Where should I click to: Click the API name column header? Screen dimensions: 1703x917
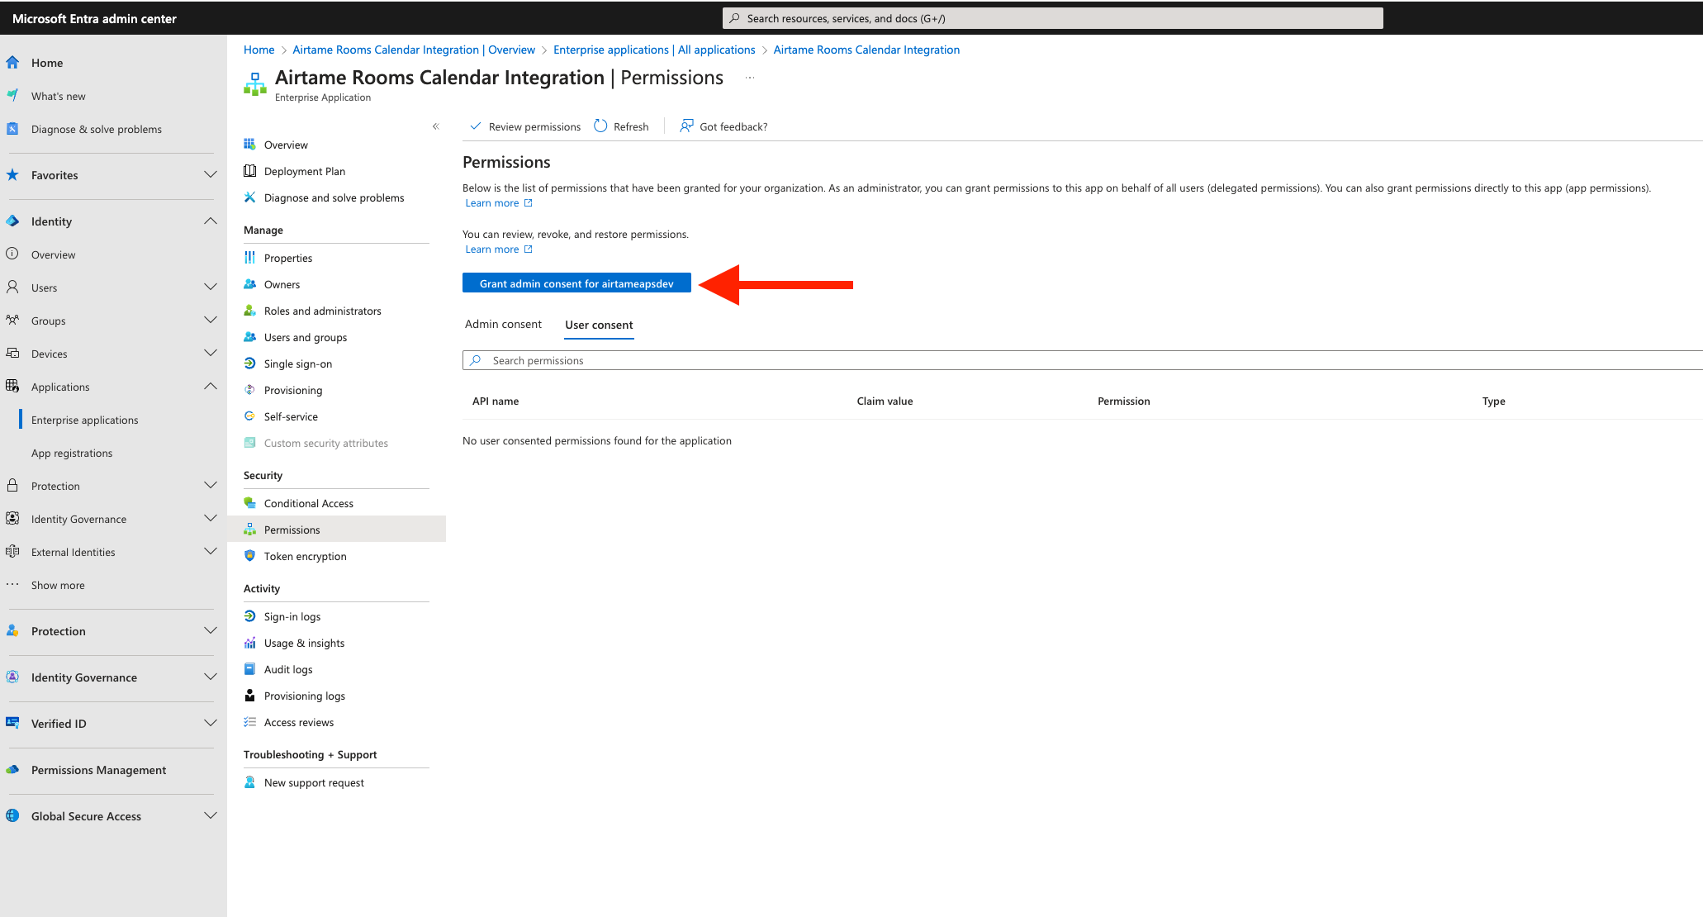click(x=496, y=401)
